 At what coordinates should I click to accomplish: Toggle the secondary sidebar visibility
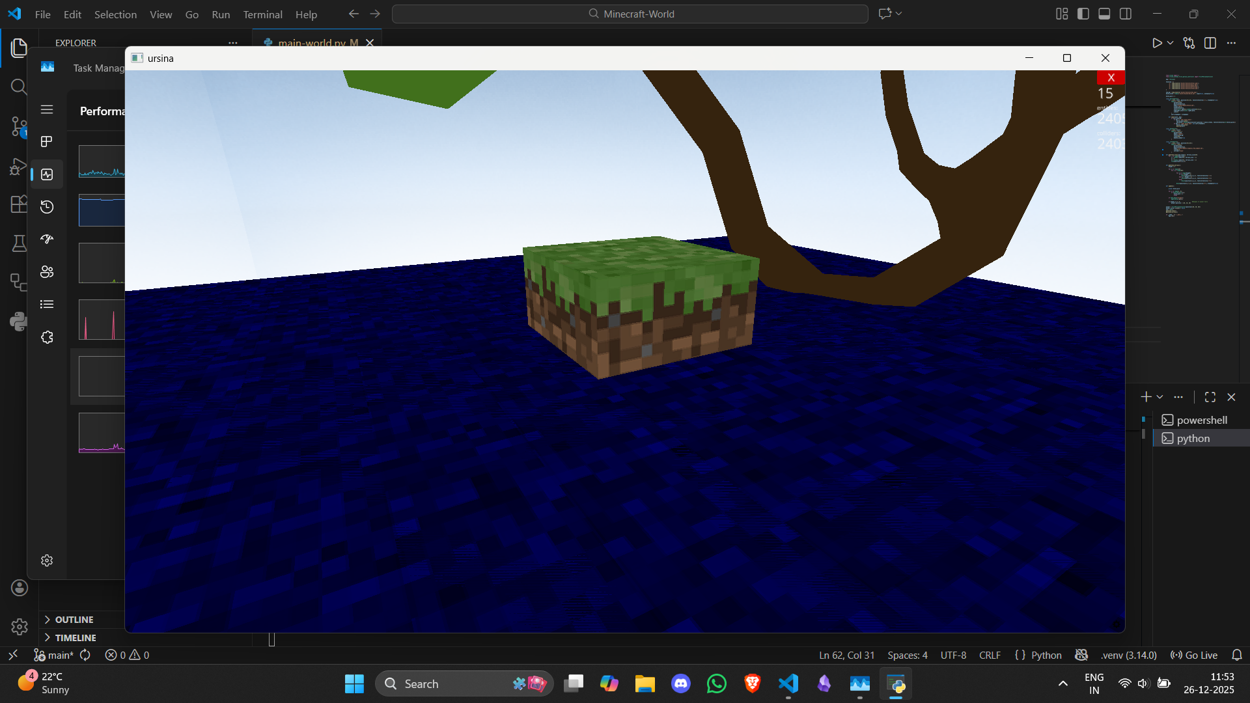click(x=1126, y=13)
